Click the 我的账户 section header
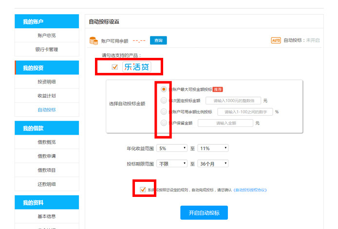The width and height of the screenshot is (338, 229). tap(47, 21)
